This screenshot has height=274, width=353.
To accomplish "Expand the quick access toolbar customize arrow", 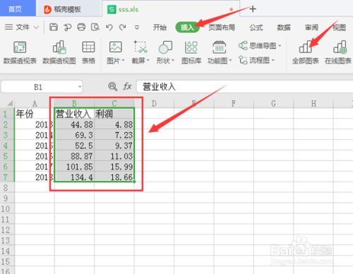I will (x=137, y=28).
